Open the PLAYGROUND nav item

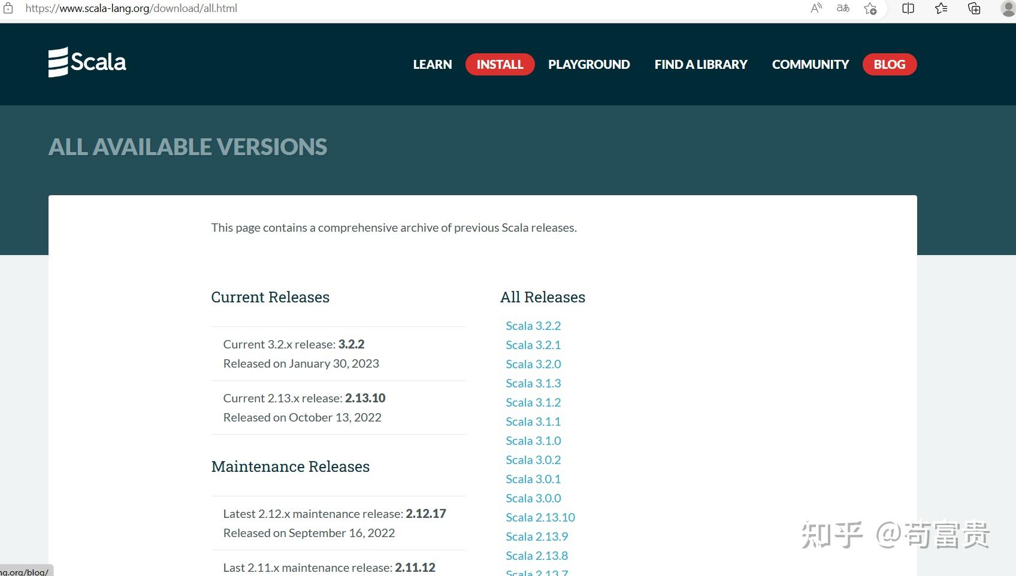589,65
